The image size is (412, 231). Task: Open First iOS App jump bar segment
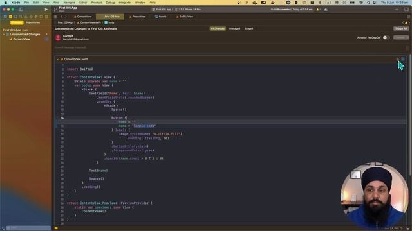65,22
